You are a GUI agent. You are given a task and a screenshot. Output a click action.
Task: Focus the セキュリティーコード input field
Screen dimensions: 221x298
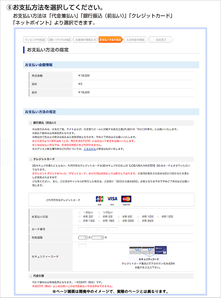[x=83, y=246]
